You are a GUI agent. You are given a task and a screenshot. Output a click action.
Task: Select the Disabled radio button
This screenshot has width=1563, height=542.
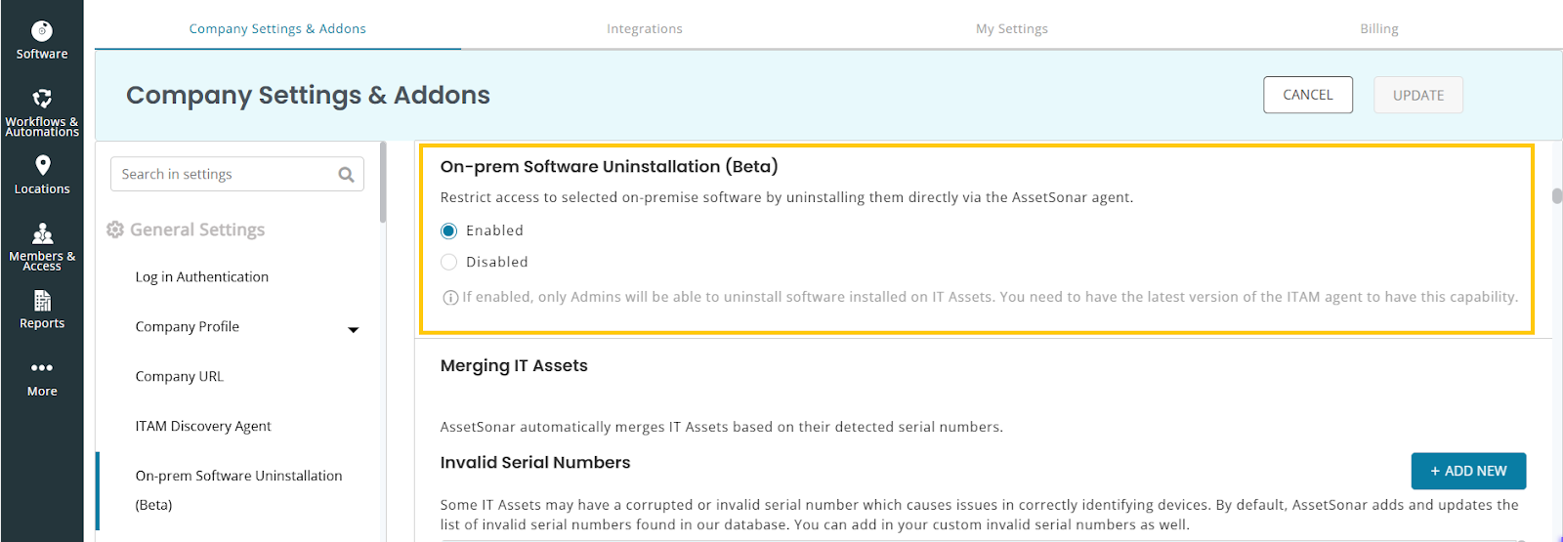[448, 262]
